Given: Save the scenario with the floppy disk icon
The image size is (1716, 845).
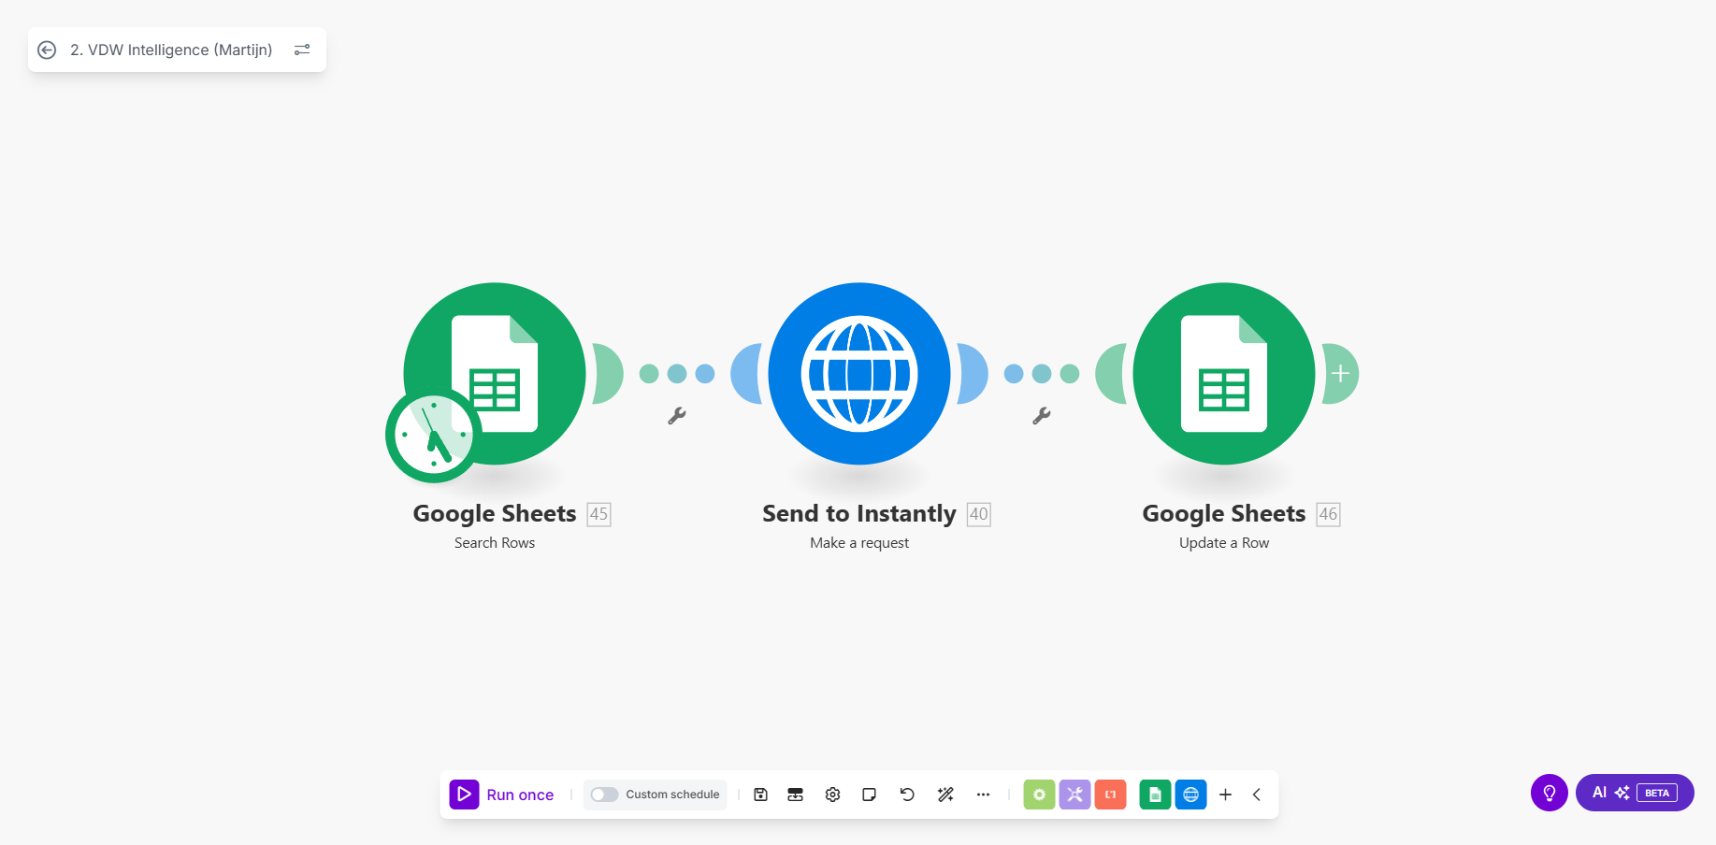Looking at the screenshot, I should pyautogui.click(x=760, y=795).
